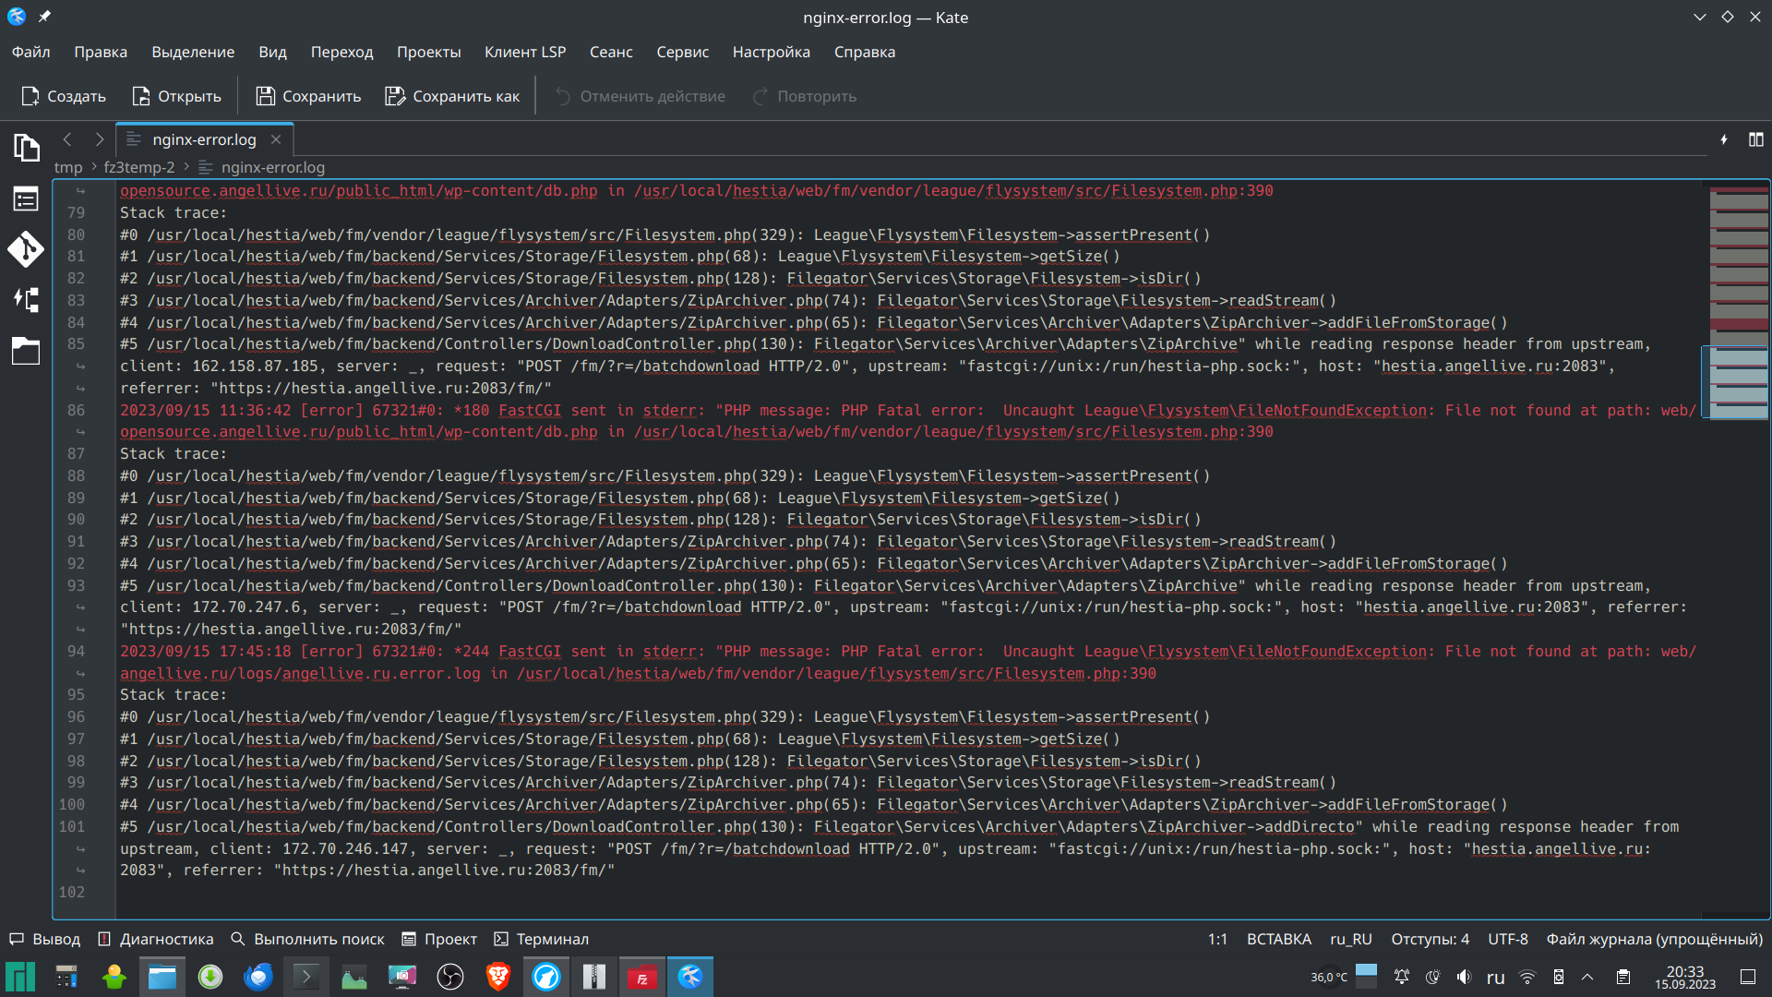Click line number 94 in gutter

tap(76, 651)
